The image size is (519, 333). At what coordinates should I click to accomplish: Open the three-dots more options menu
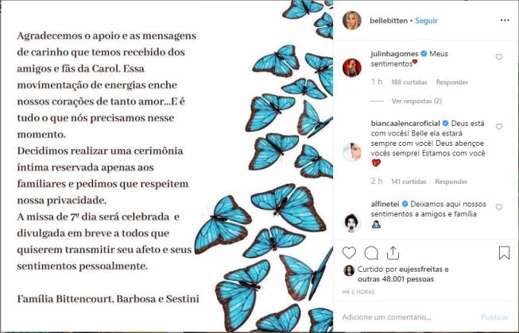(505, 21)
